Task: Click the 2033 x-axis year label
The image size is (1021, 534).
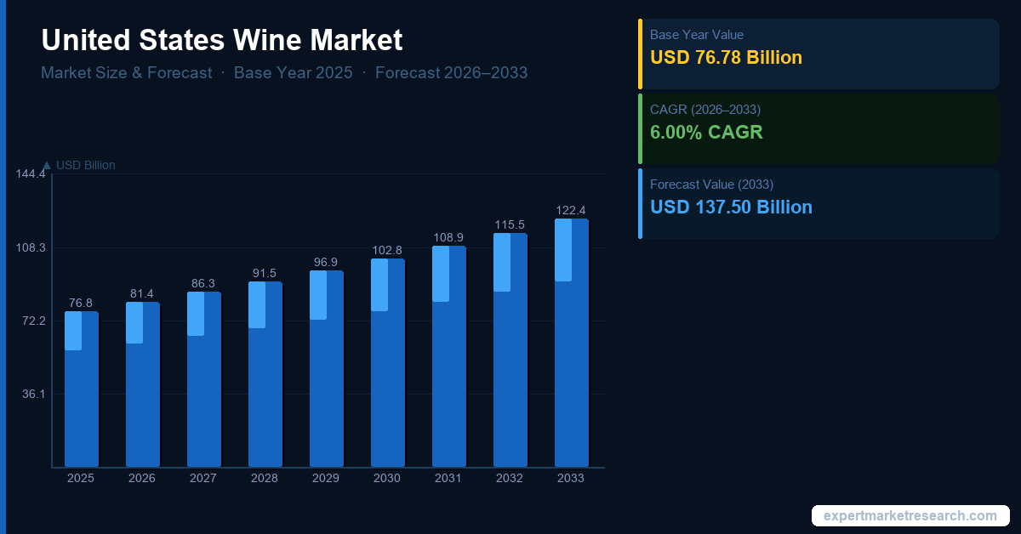Action: point(571,479)
